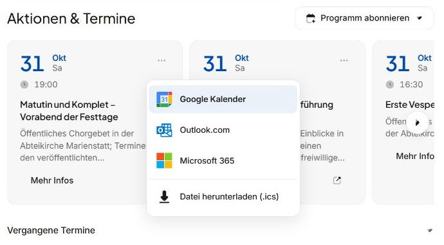
Task: Choose Microsoft 365 from the menu
Action: pos(223,160)
